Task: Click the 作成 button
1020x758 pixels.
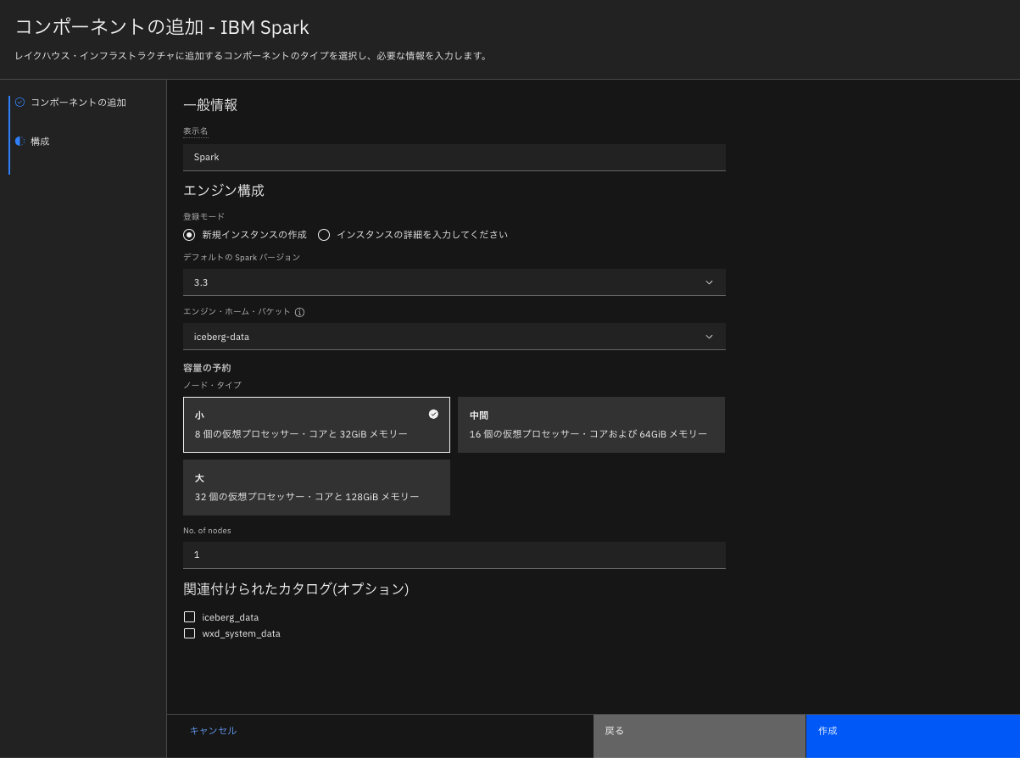Action: 912,736
